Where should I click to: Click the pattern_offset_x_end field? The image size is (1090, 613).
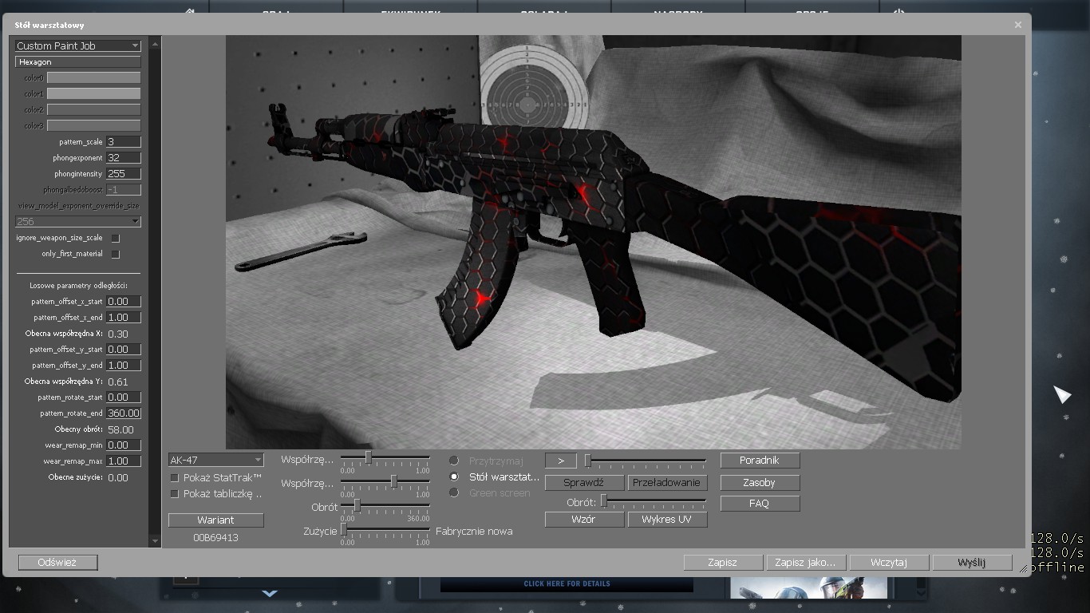point(124,317)
